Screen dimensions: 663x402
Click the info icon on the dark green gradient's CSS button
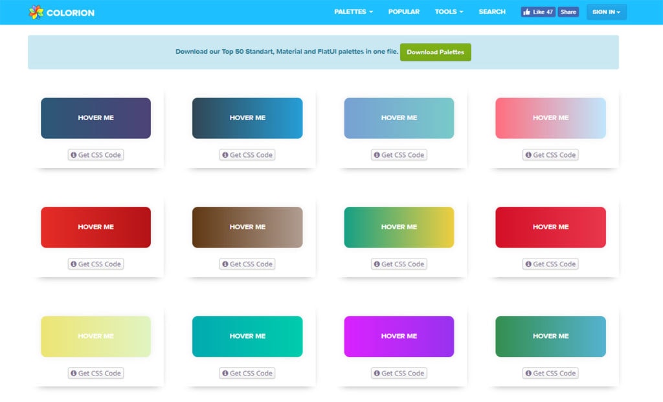(528, 373)
